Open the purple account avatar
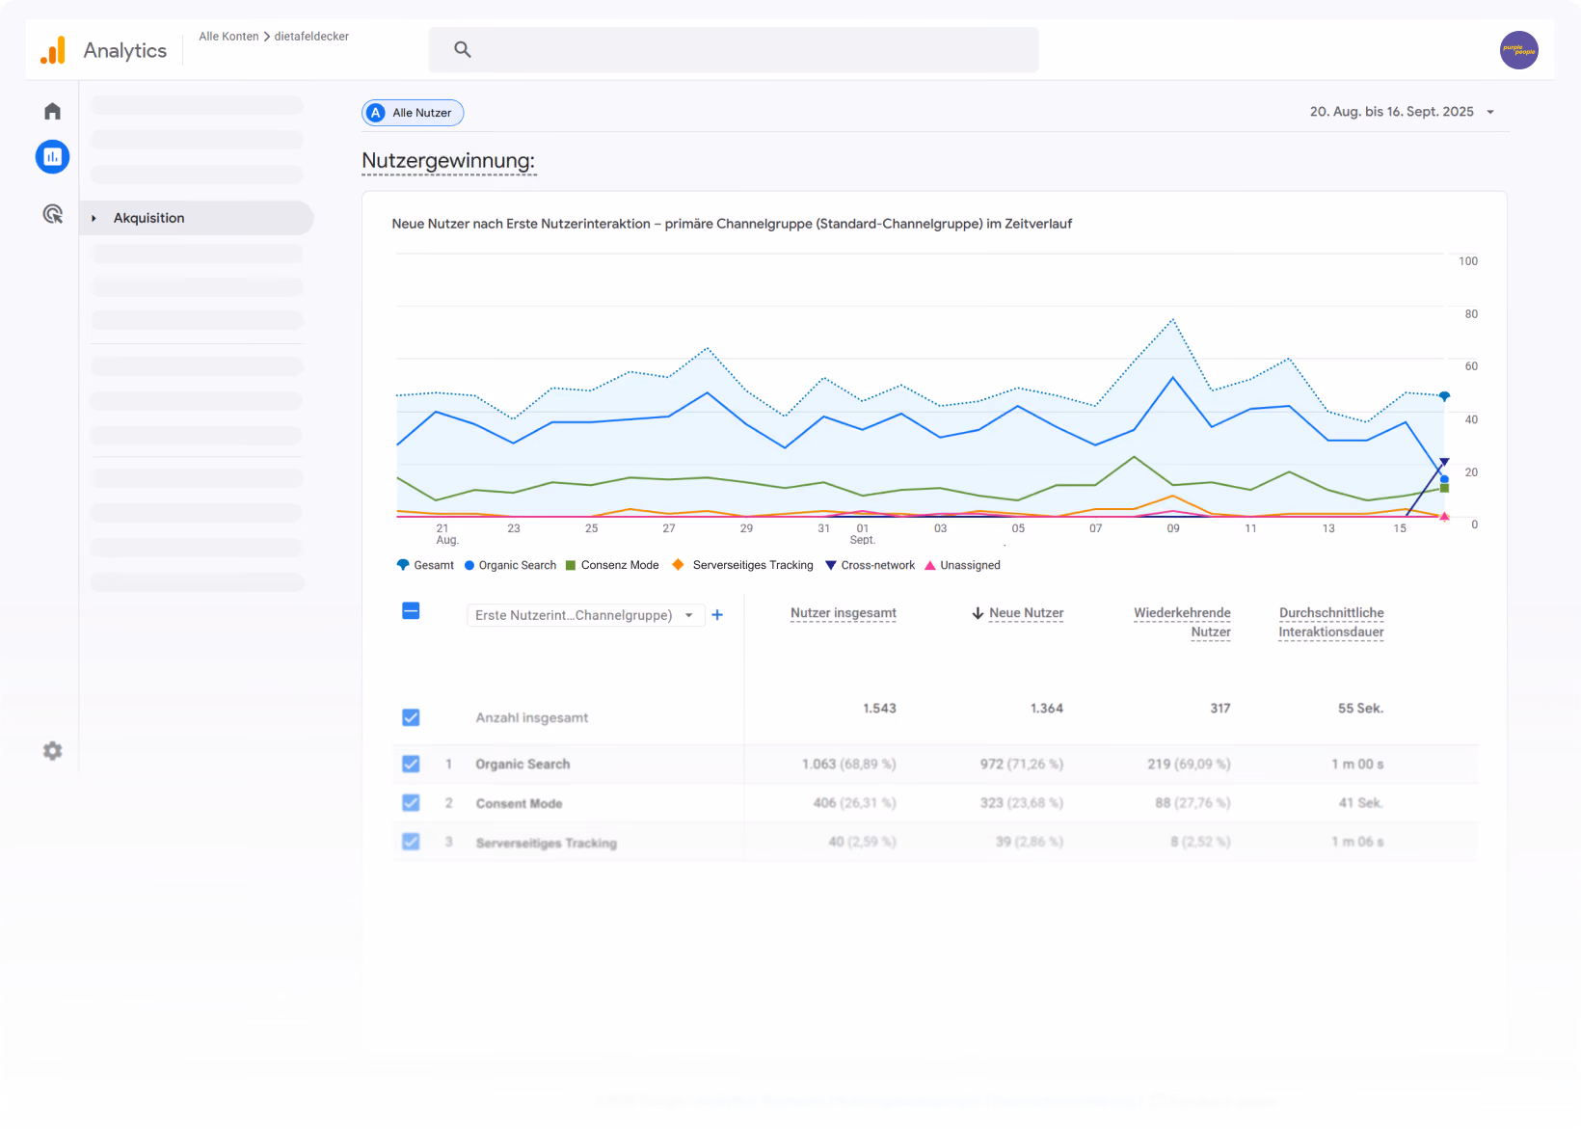Viewport: 1581px width, 1130px height. pos(1518,50)
